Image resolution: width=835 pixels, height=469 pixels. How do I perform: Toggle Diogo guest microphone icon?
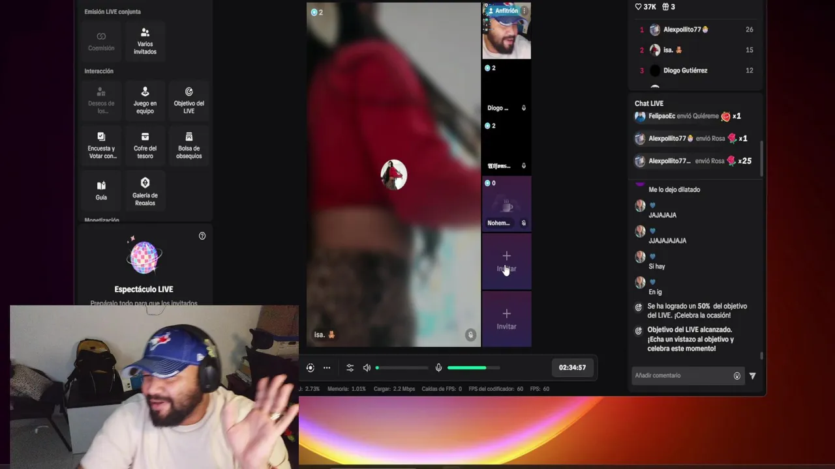tap(524, 108)
